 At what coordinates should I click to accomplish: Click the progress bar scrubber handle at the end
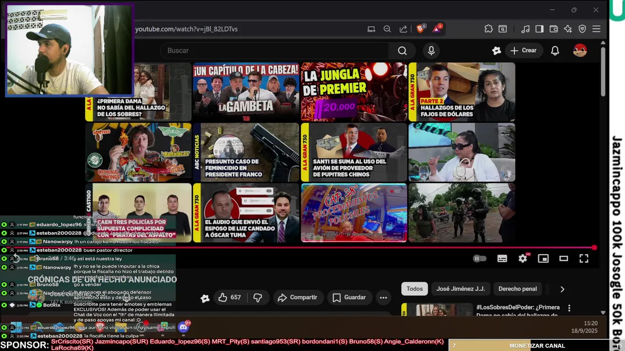pos(594,248)
